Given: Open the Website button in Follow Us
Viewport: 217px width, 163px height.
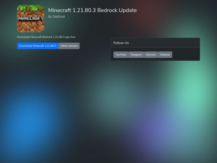Looking at the screenshot, I should pyautogui.click(x=165, y=55).
